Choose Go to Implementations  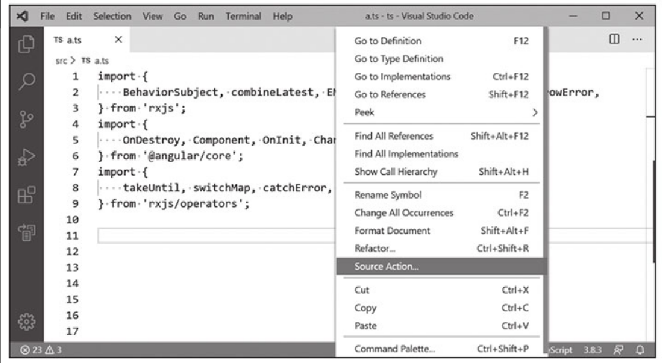[x=441, y=76]
